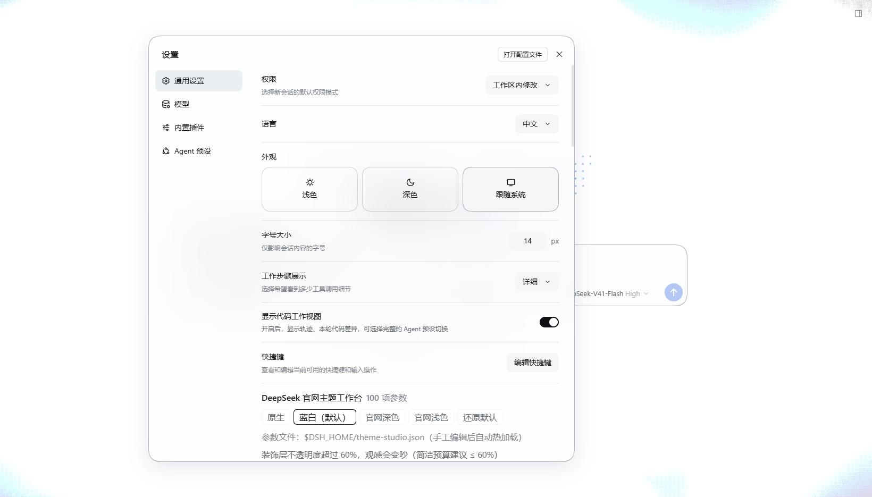This screenshot has height=497, width=872.
Task: Click the 外观 section label
Action: pos(269,157)
